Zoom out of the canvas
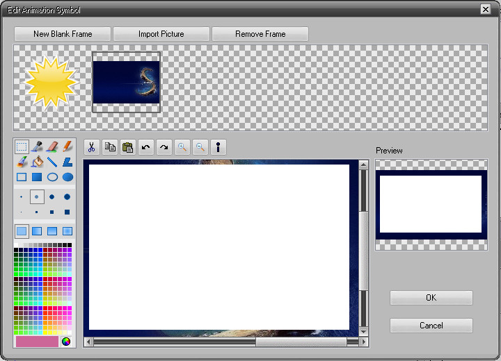The height and width of the screenshot is (361, 501). (x=200, y=147)
